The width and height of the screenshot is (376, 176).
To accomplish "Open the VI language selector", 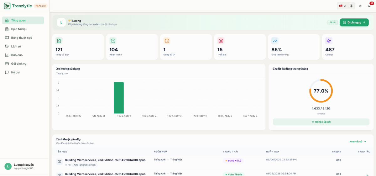I will tap(342, 6).
